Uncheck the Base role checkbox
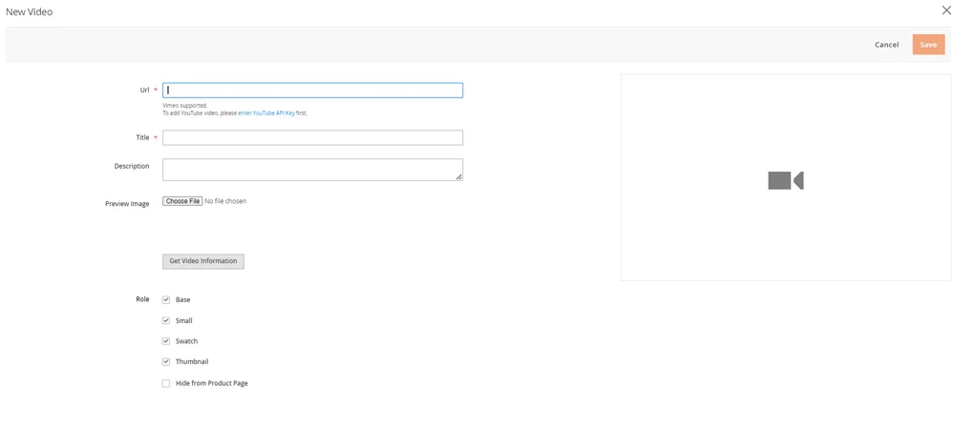 point(165,299)
